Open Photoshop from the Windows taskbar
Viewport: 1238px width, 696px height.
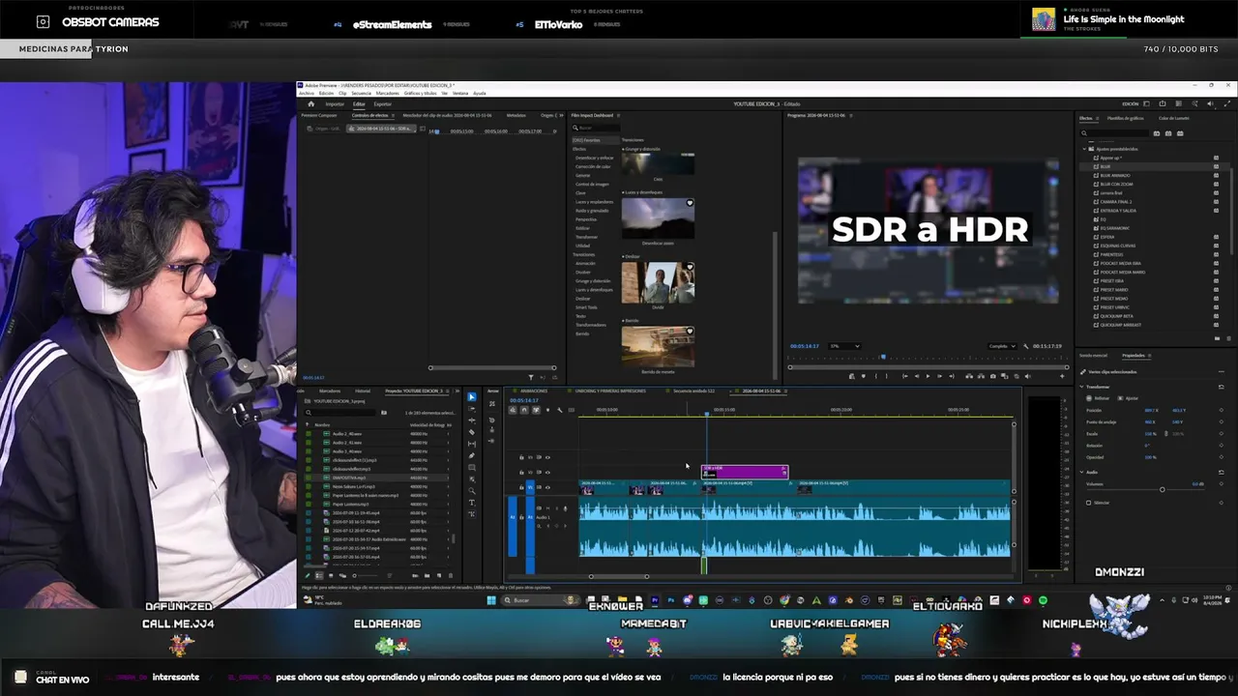(670, 600)
